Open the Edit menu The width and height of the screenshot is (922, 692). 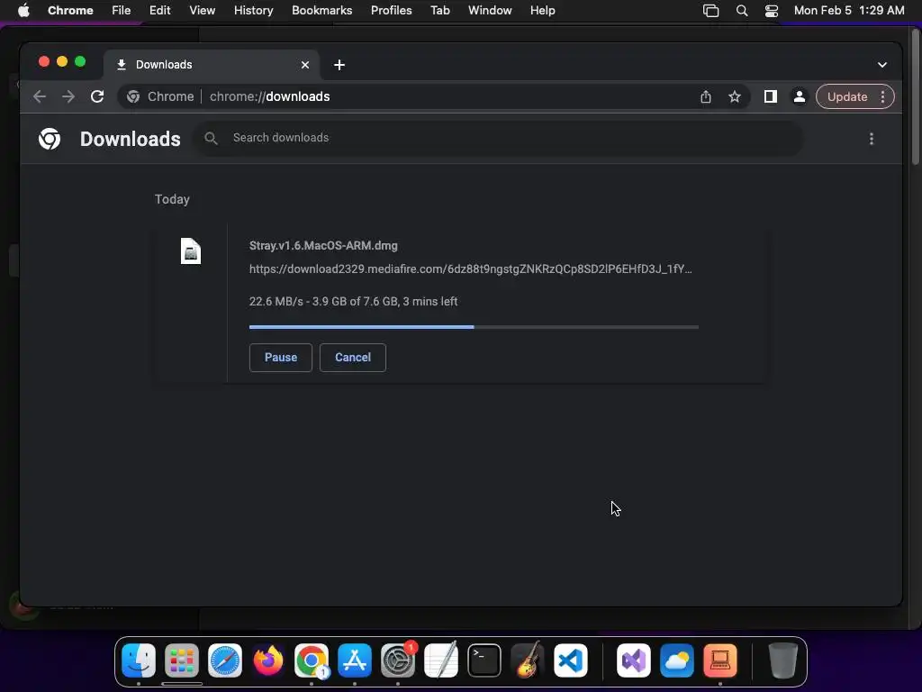pos(160,11)
